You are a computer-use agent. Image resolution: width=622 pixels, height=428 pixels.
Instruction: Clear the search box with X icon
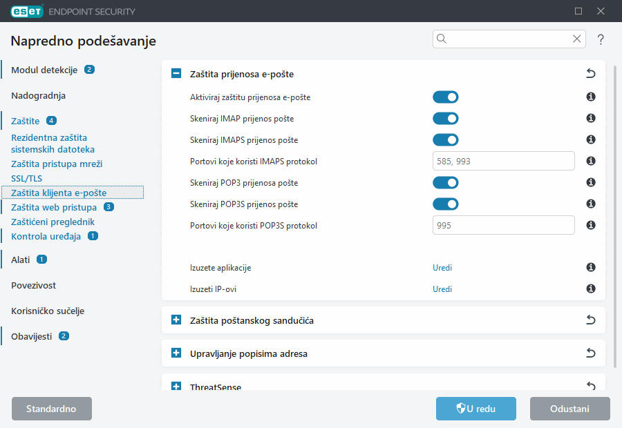pos(576,39)
